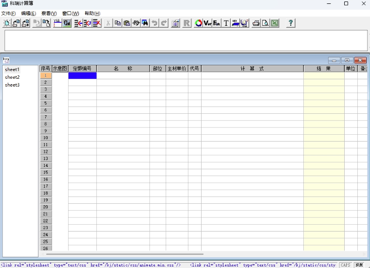Click the Var variables toolbar icon
The width and height of the screenshot is (370, 268).
(207, 23)
